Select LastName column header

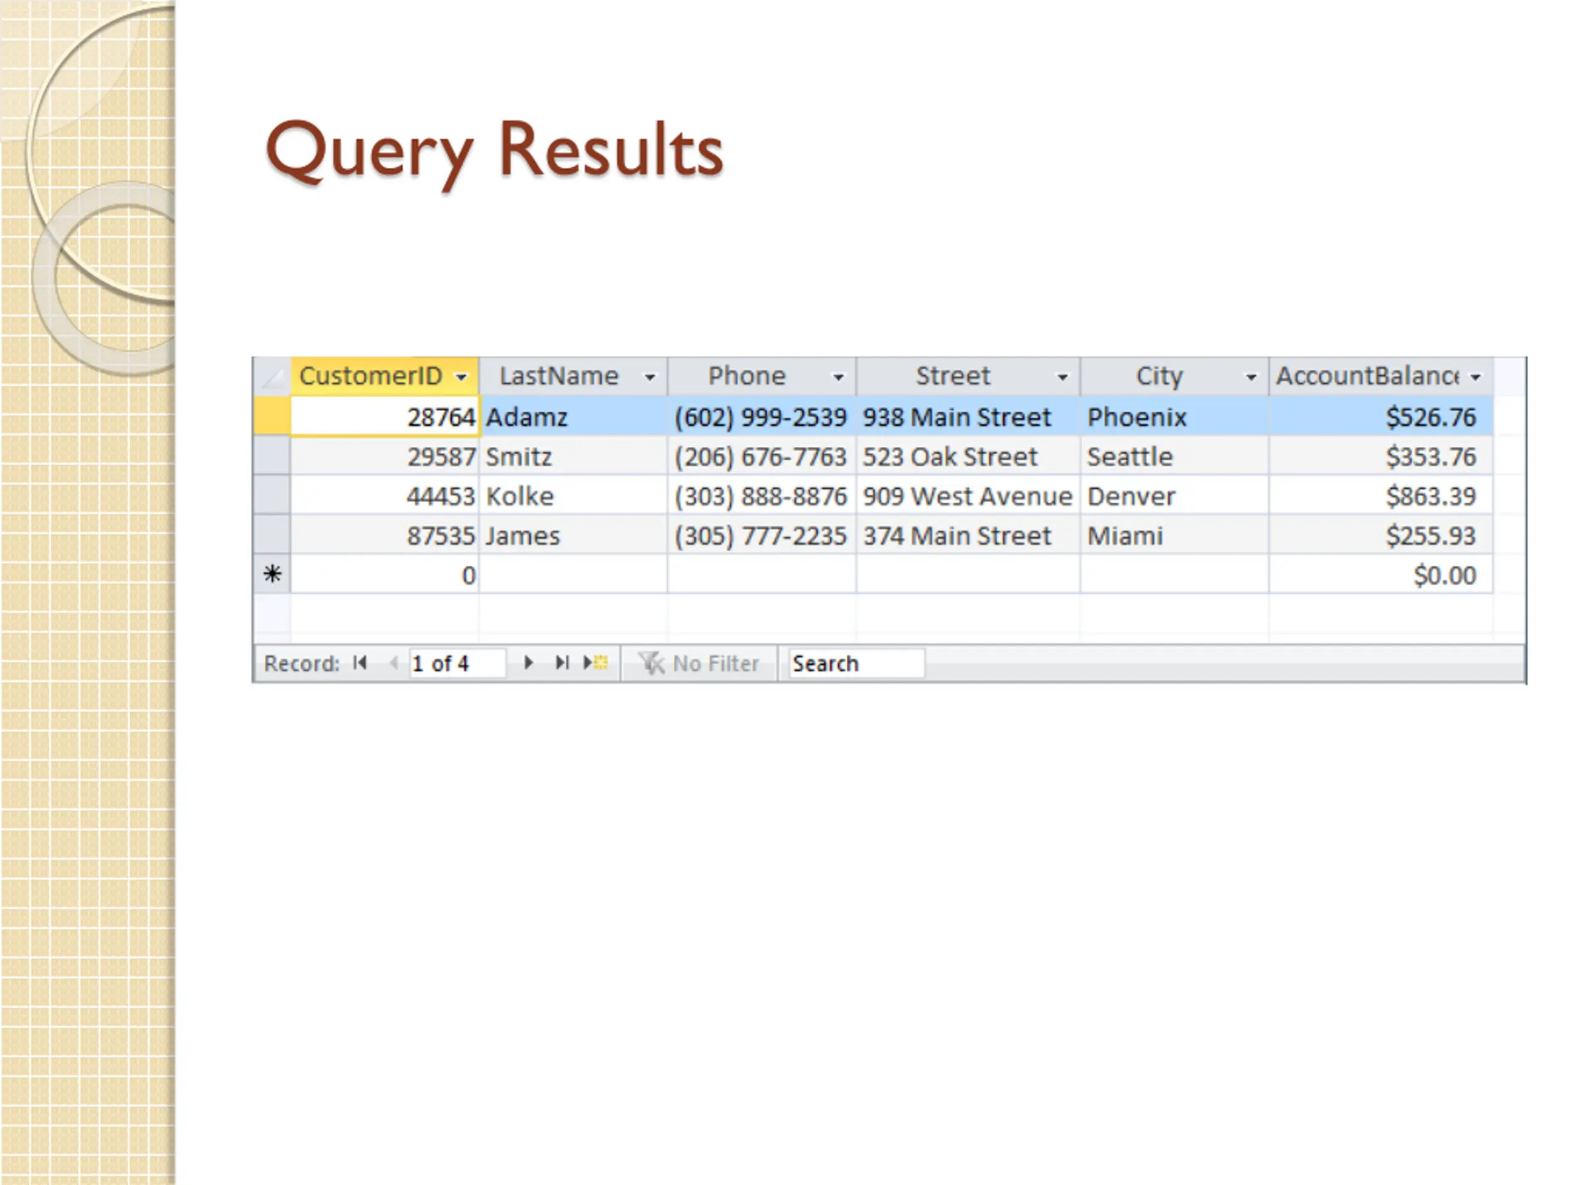(573, 376)
